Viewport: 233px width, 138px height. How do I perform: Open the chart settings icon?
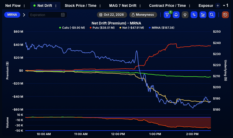[x=203, y=15]
